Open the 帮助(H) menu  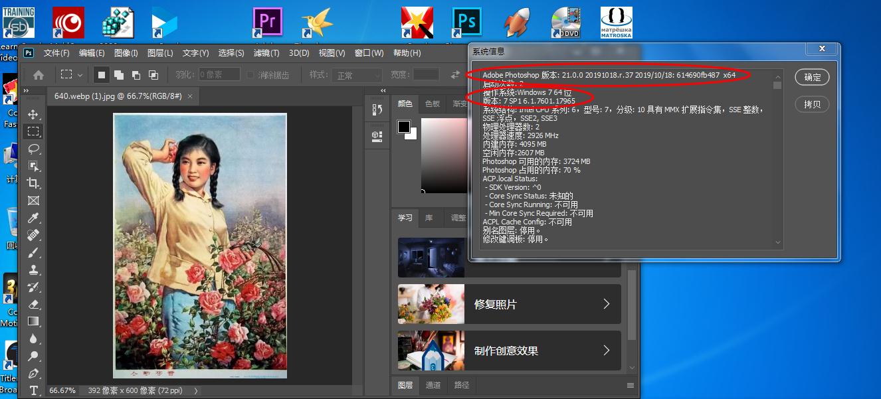pyautogui.click(x=407, y=53)
